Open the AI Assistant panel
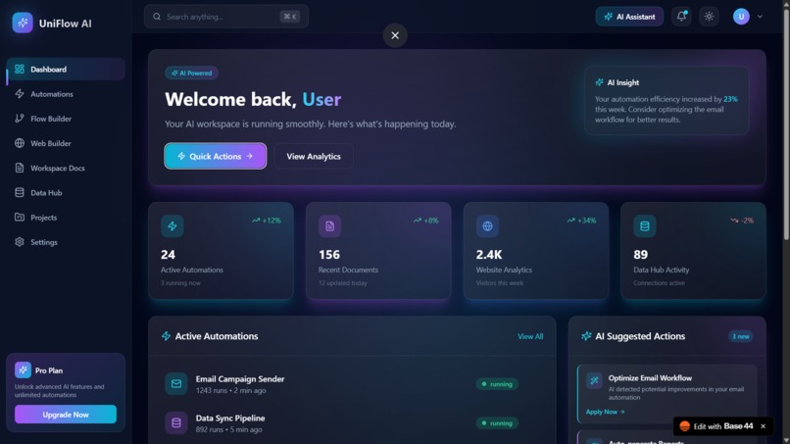 [x=629, y=17]
